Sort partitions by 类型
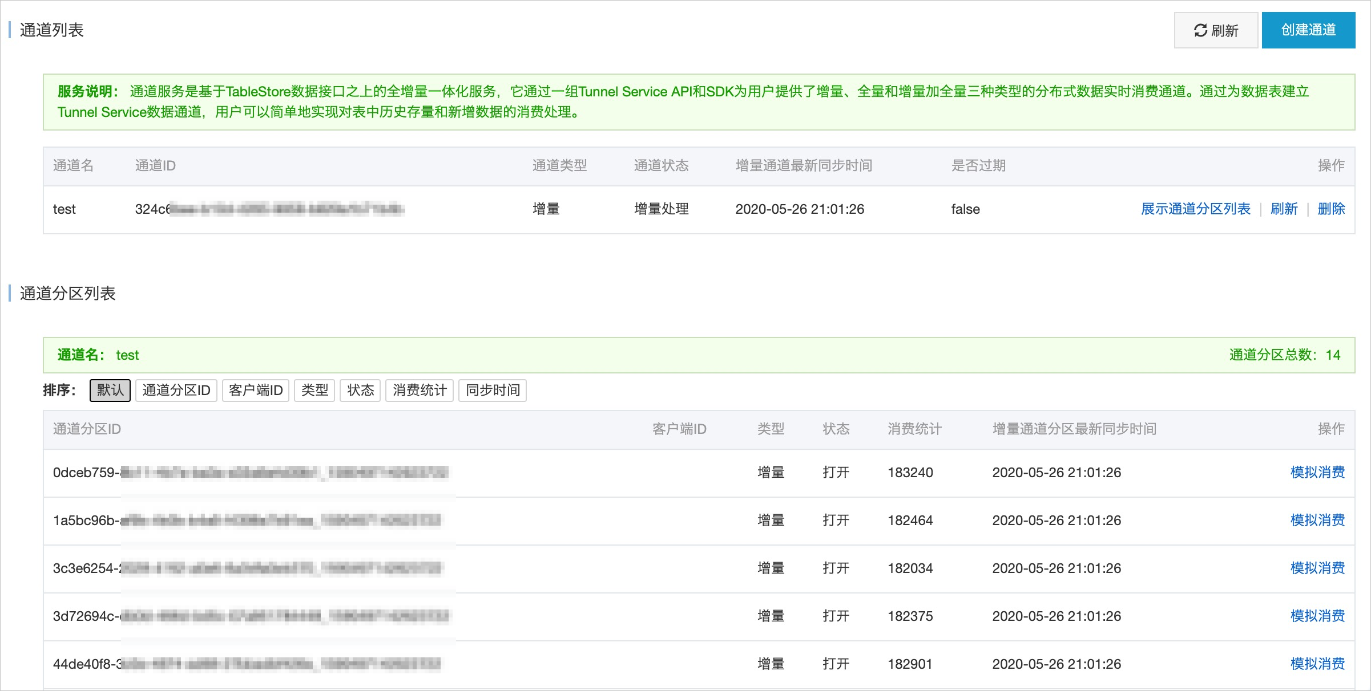 314,391
